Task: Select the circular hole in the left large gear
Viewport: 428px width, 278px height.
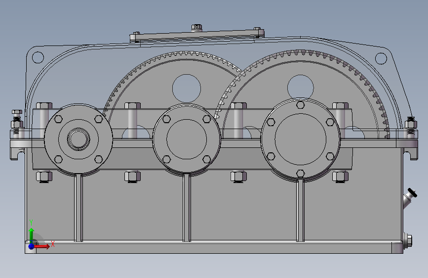Action: [187, 89]
